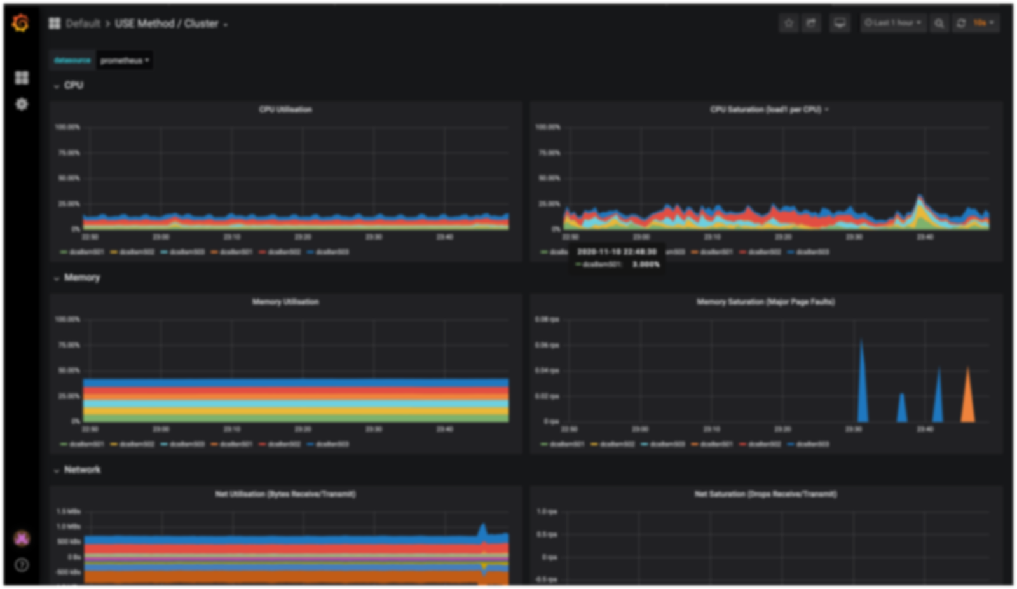Image resolution: width=1017 pixels, height=589 pixels.
Task: Open the Dashboards icon in the left sidebar
Action: [22, 78]
